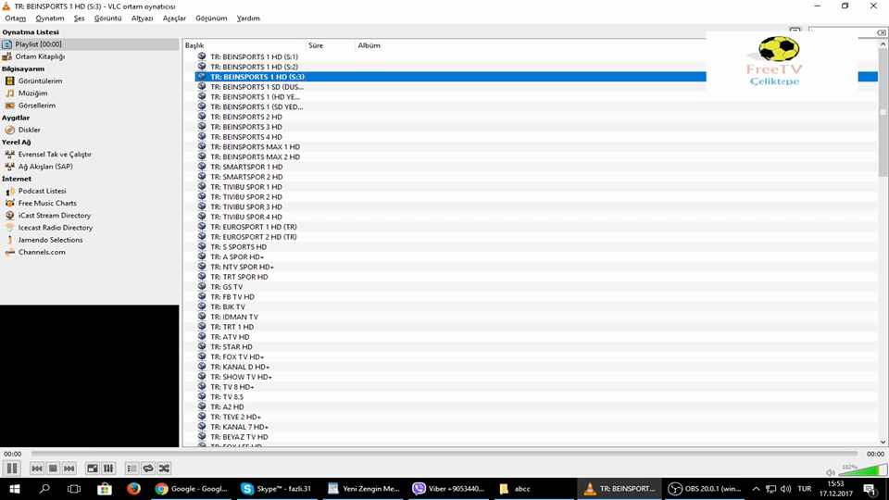Show extended settings equalizer button
Screen dimensions: 889x500
pyautogui.click(x=107, y=469)
